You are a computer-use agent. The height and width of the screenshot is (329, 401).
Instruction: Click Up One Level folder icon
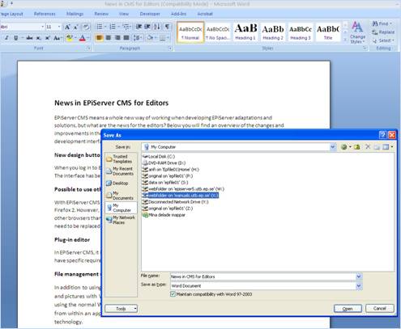(x=356, y=147)
